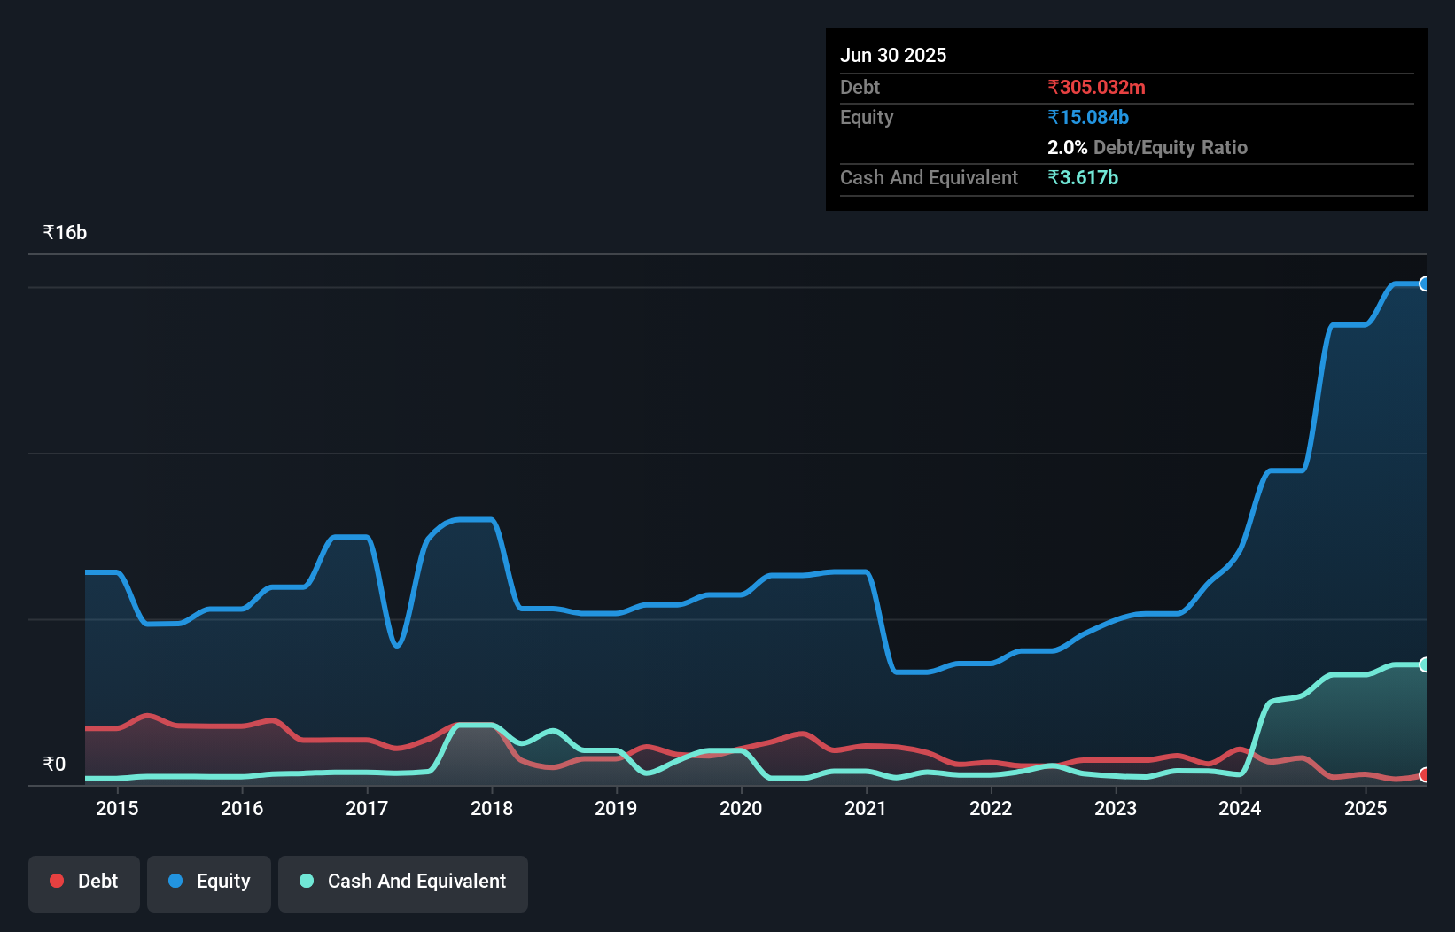Select the 2018 x-axis label
1455x932 pixels.
click(492, 808)
